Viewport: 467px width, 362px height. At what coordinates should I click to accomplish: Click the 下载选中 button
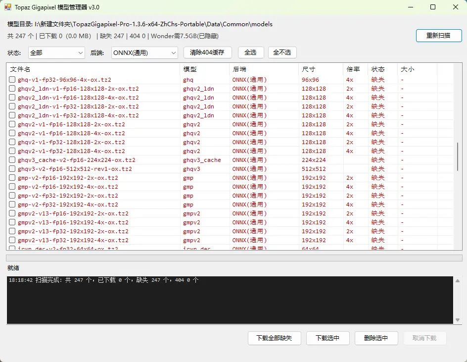pos(327,338)
